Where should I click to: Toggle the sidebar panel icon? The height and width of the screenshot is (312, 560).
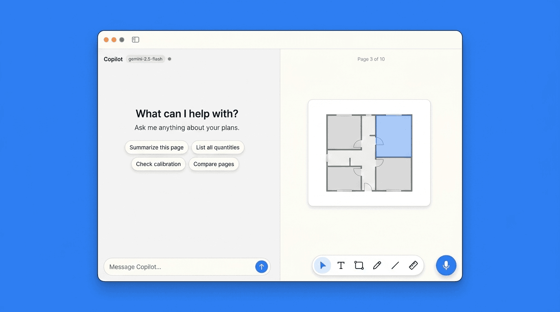pyautogui.click(x=136, y=40)
